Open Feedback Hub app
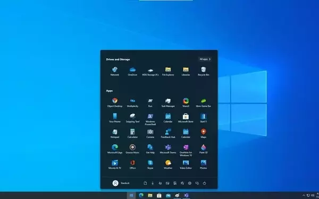 point(168,133)
